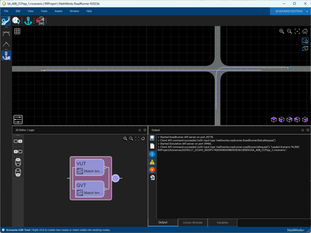This screenshot has width=311, height=233.
Task: Select the clock-and-pin timing tool
Action: click(16, 21)
